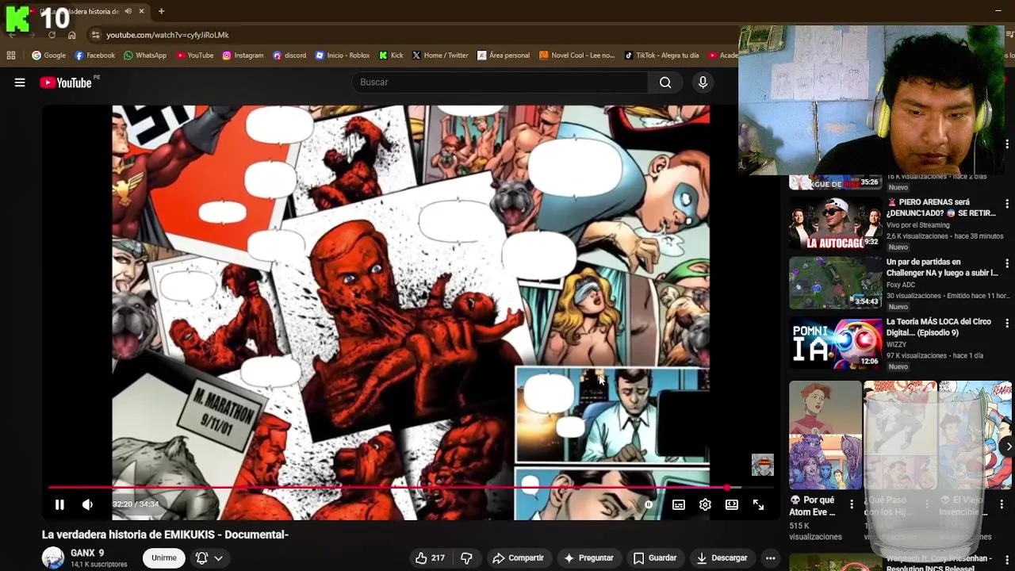1015x571 pixels.
Task: Open video settings gear
Action: 705,504
